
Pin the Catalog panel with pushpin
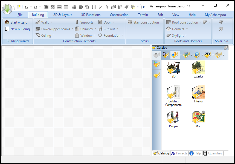[226, 48]
